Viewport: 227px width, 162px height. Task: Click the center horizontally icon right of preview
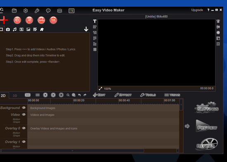pos(218,21)
